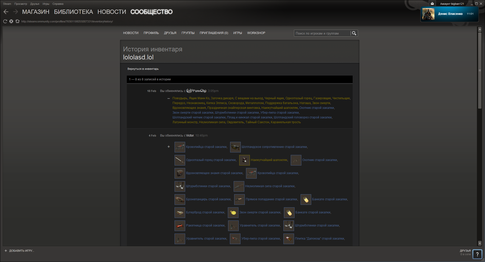Click the Денис Власенко notification name
Image resolution: width=485 pixels, height=262 pixels.
(x=450, y=14)
